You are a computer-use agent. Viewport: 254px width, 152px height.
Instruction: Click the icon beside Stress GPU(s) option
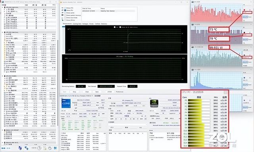coord(63,20)
